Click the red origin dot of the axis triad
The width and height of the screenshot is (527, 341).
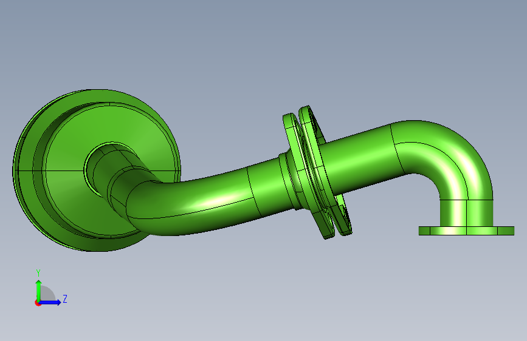coord(37,303)
